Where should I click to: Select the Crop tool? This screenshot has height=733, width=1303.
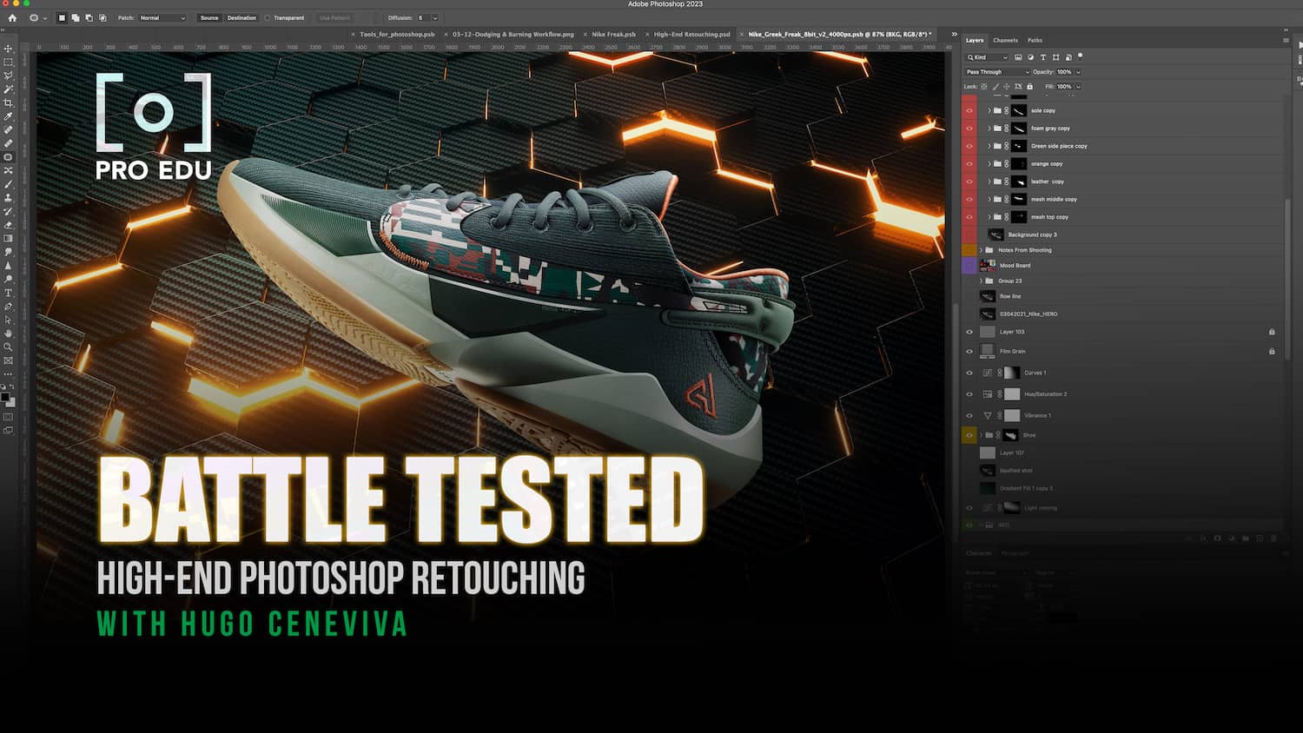[x=9, y=102]
